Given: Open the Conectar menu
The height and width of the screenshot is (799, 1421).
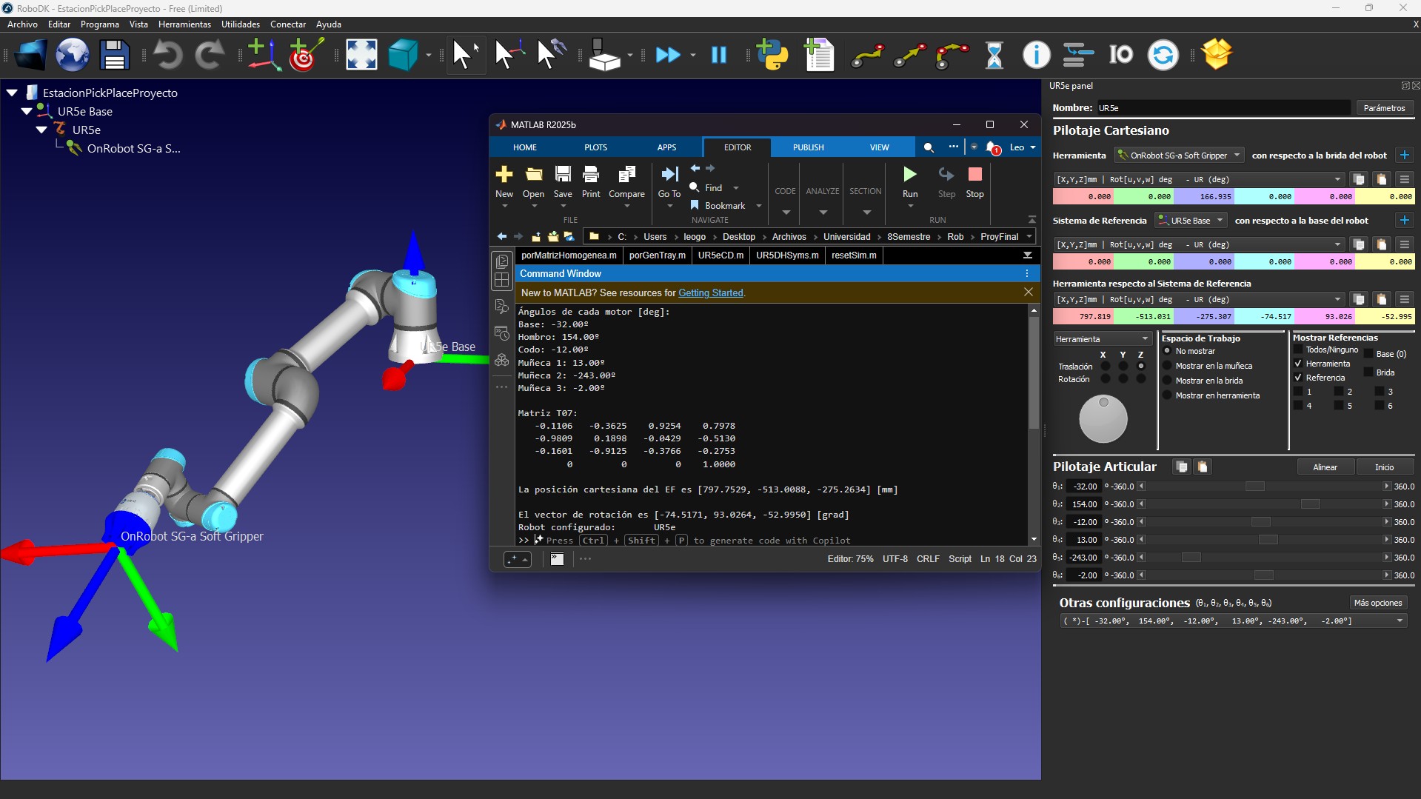Looking at the screenshot, I should (288, 24).
